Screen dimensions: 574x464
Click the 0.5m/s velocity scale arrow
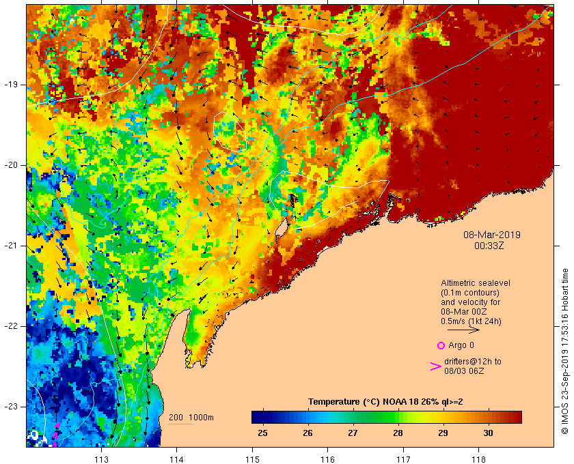tap(463, 330)
